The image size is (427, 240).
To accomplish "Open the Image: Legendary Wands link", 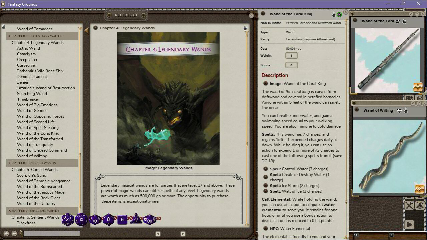I will point(168,168).
